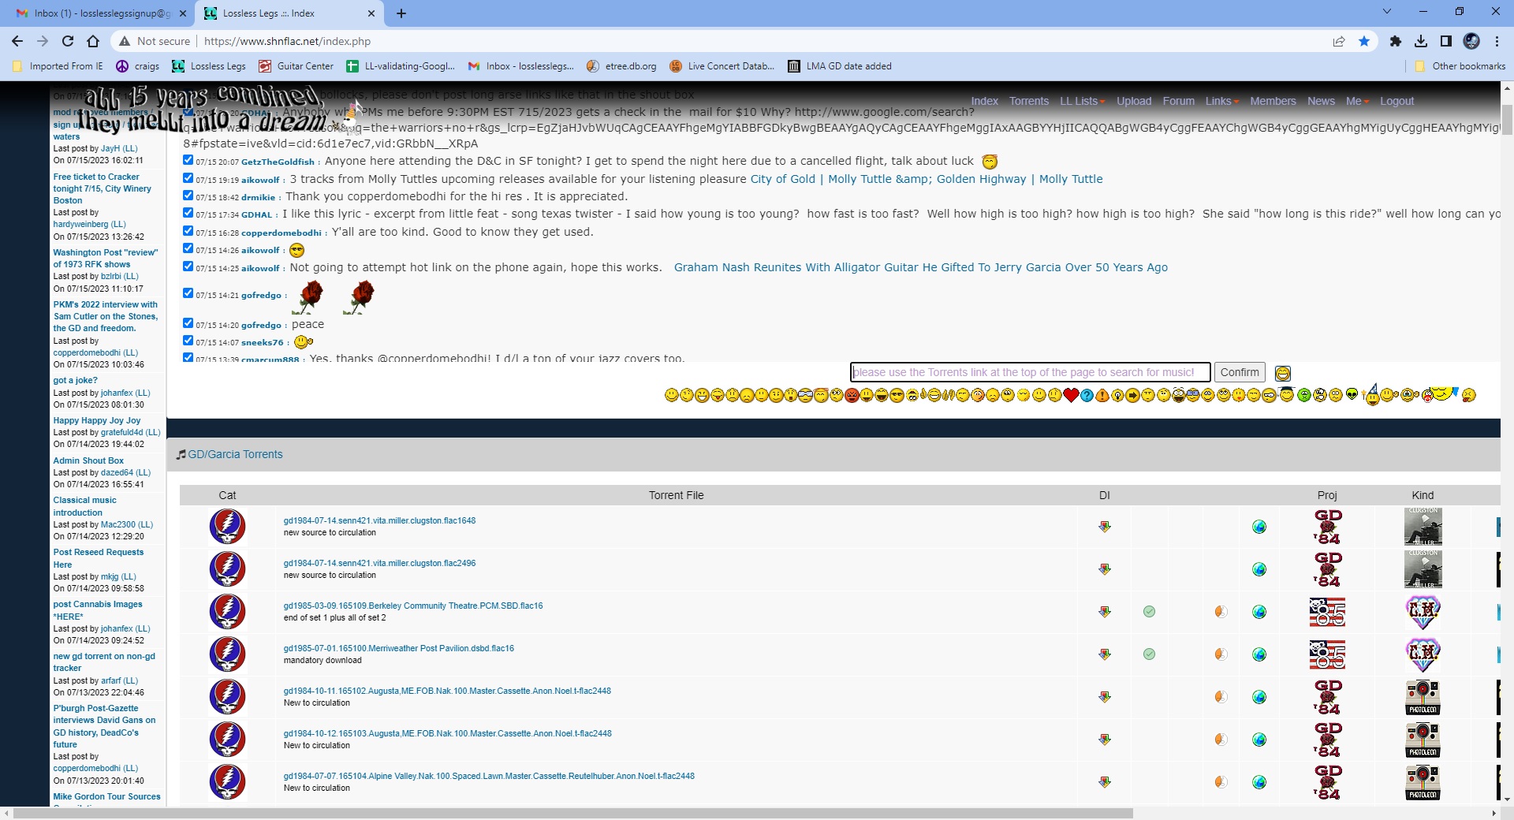Screen dimensions: 1514x820
Task: Toggle checkbox for gofredgo peace shout
Action: point(188,322)
